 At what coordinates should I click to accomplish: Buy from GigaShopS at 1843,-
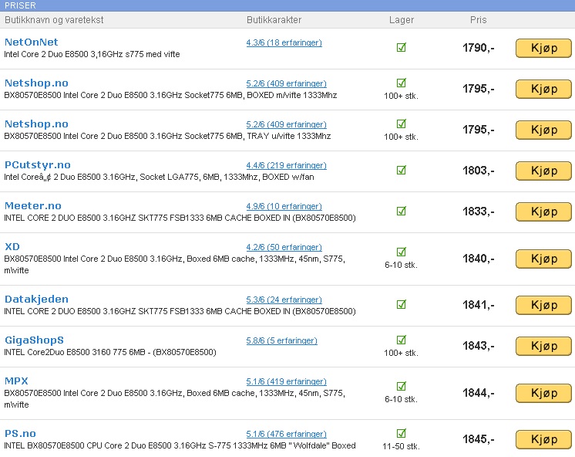click(x=543, y=346)
